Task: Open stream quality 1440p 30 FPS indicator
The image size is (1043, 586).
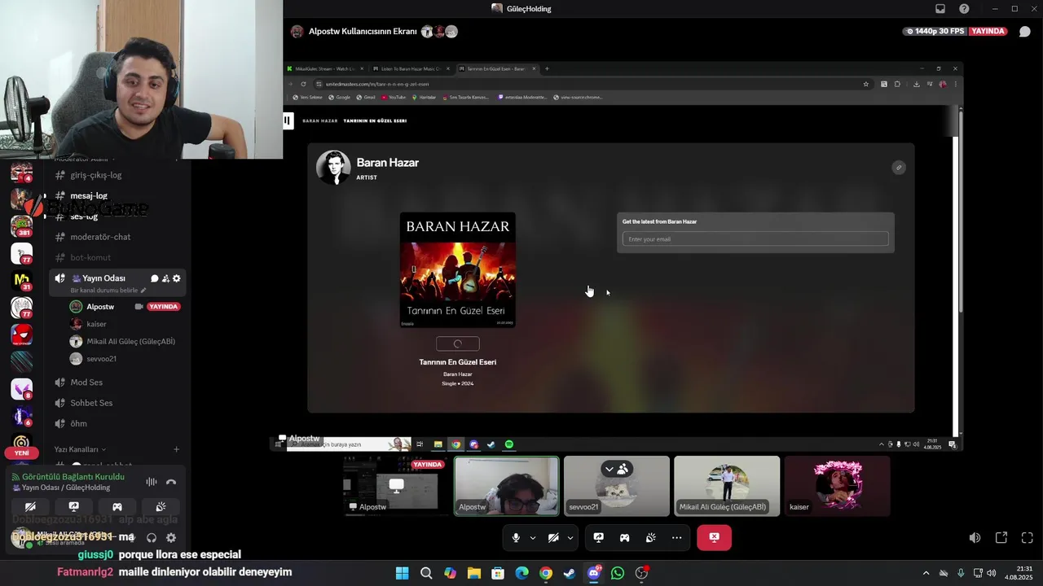Action: (x=935, y=31)
